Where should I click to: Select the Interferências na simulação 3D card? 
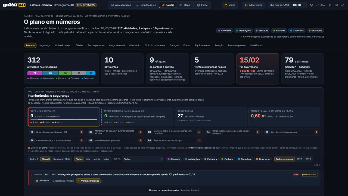[x=137, y=117]
